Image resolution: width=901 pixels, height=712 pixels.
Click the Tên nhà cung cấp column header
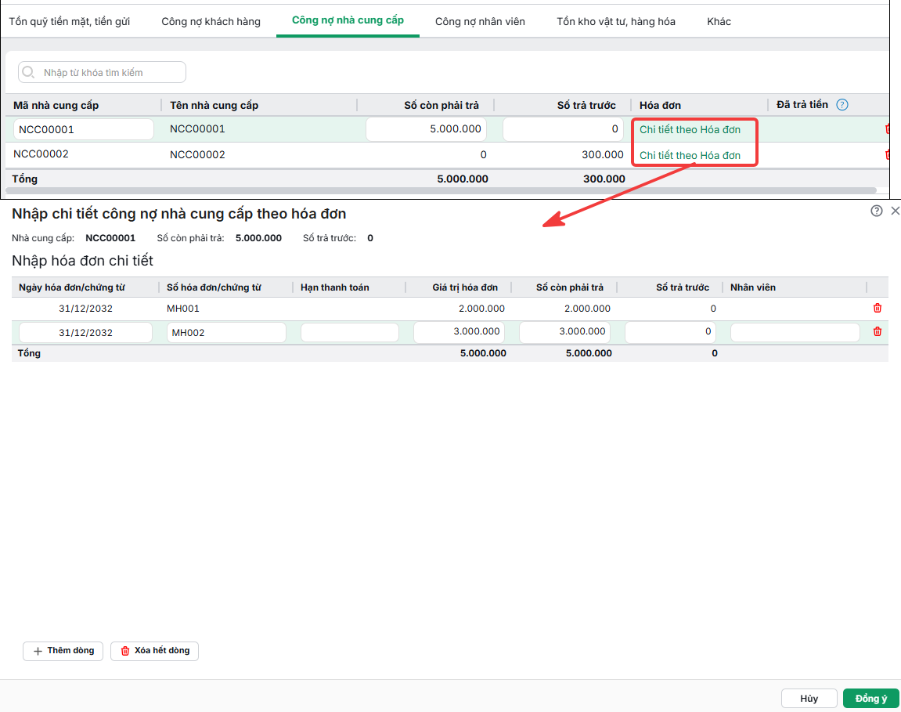pyautogui.click(x=214, y=106)
